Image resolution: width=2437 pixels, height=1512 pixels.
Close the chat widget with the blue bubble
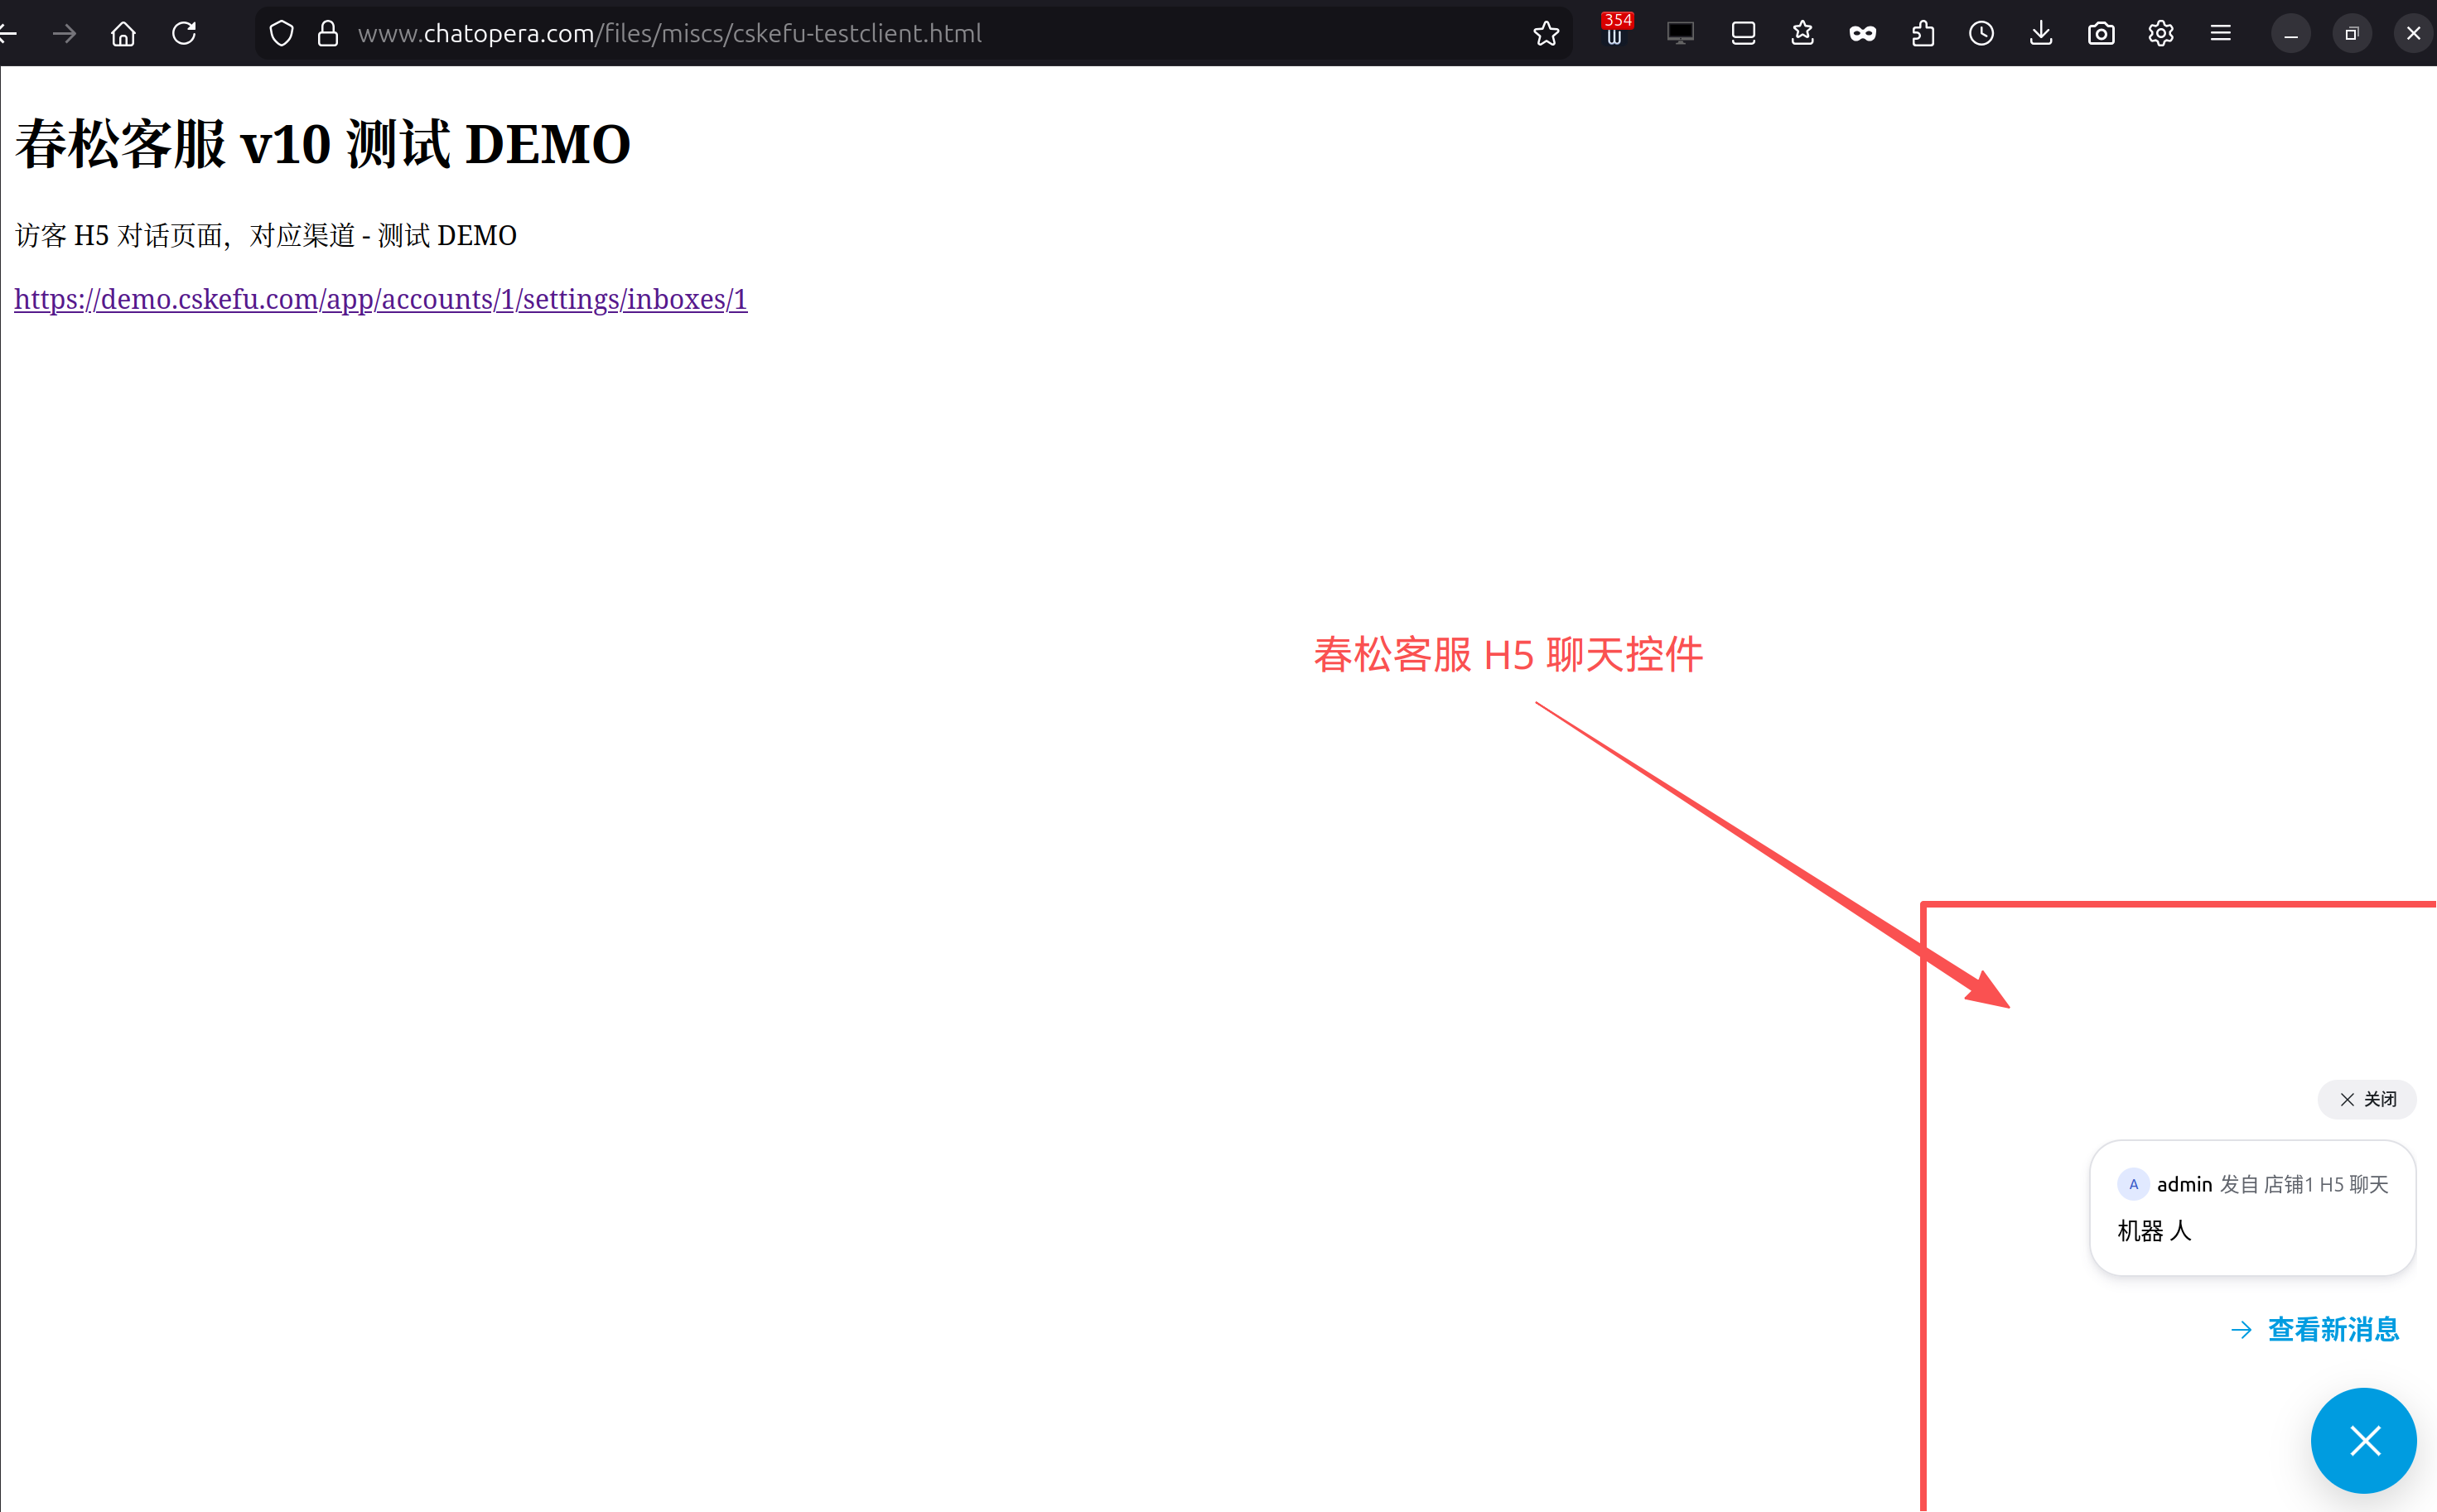click(x=2363, y=1440)
